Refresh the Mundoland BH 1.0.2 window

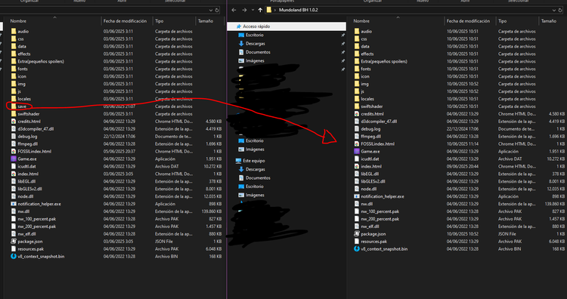pyautogui.click(x=561, y=10)
